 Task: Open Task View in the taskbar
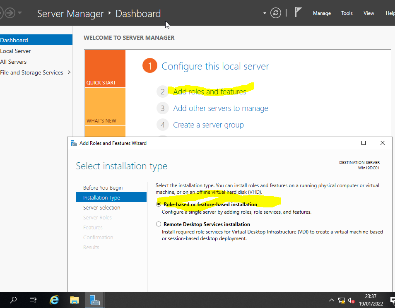click(34, 300)
